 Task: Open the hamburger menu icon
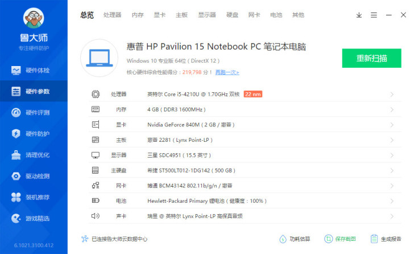pyautogui.click(x=374, y=15)
